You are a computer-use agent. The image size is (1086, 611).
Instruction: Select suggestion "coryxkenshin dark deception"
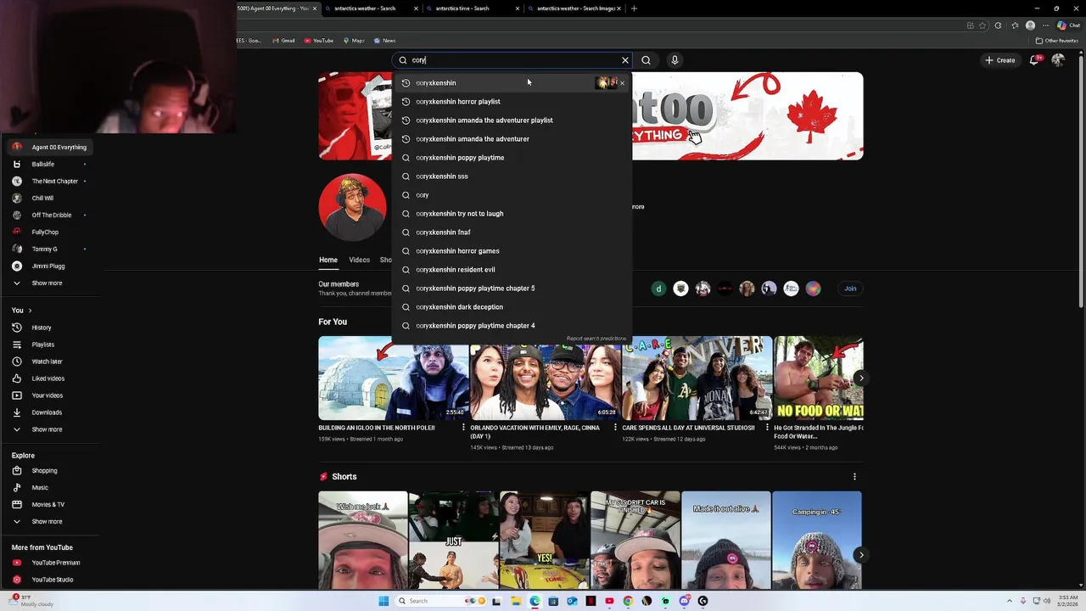point(512,307)
